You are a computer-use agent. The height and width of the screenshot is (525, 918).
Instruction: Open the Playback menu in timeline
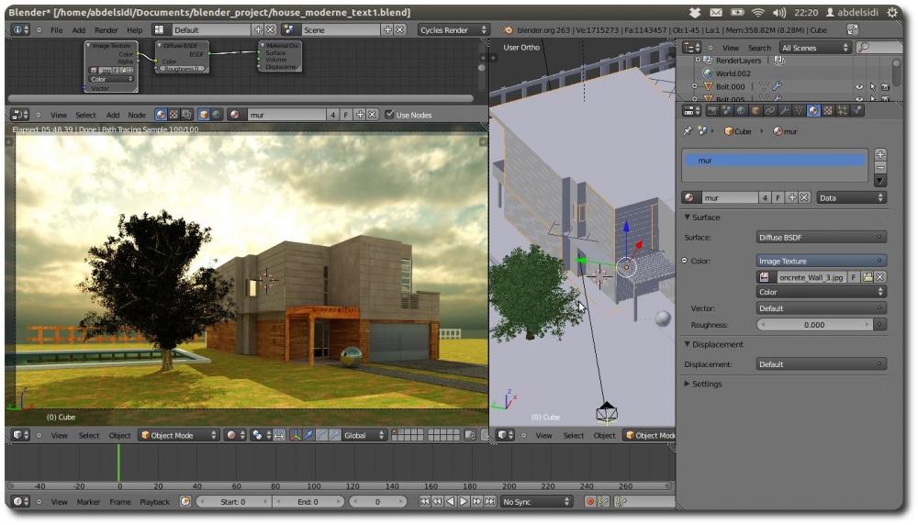click(154, 502)
